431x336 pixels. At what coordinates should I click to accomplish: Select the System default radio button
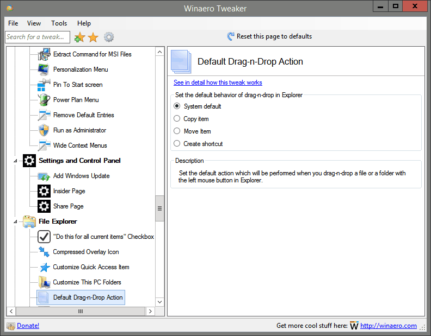pyautogui.click(x=177, y=106)
